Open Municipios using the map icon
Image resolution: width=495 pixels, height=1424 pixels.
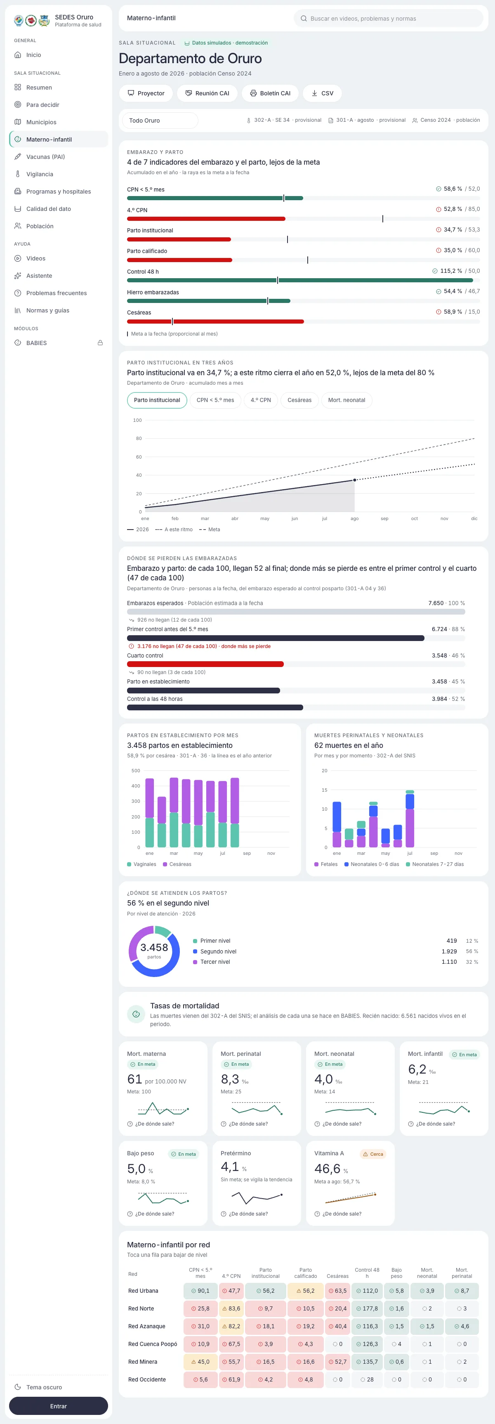point(18,122)
